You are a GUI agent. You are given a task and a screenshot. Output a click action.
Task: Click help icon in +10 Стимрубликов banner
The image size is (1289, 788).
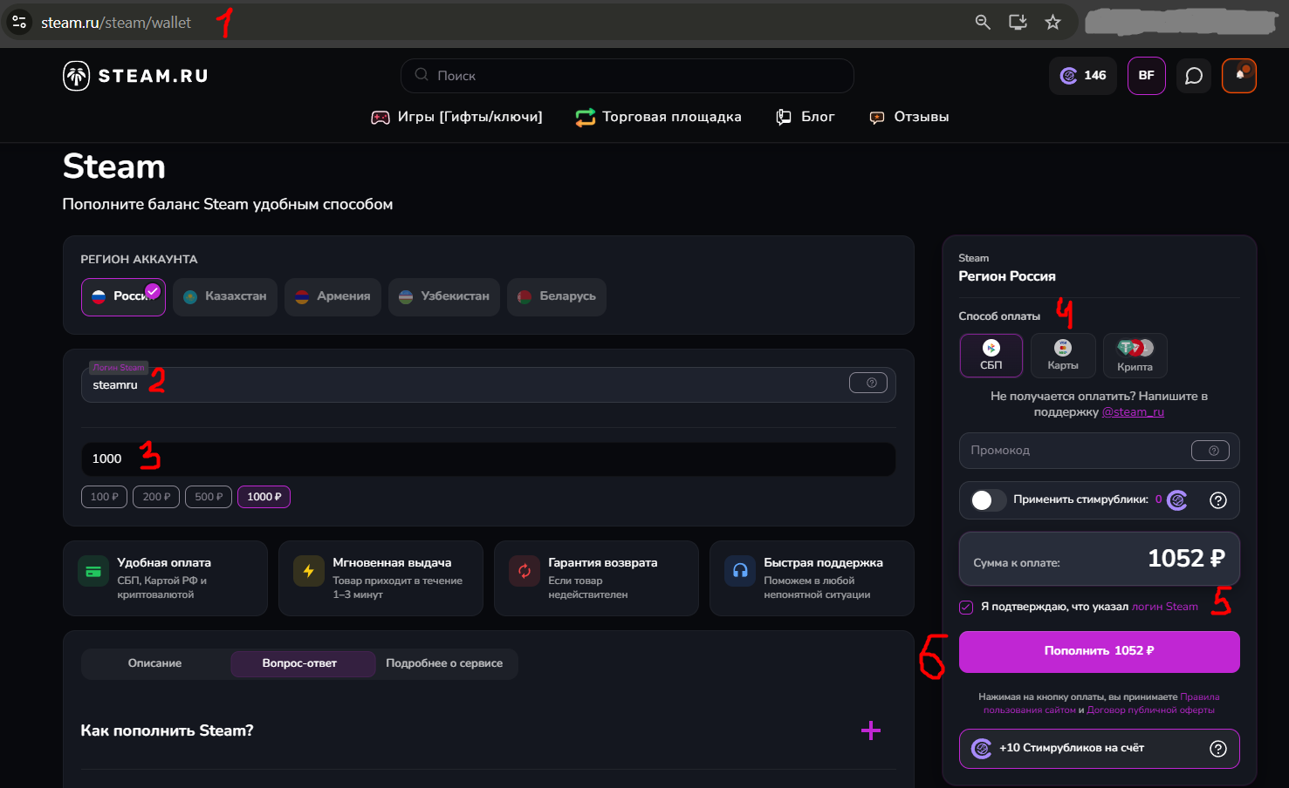click(1218, 749)
